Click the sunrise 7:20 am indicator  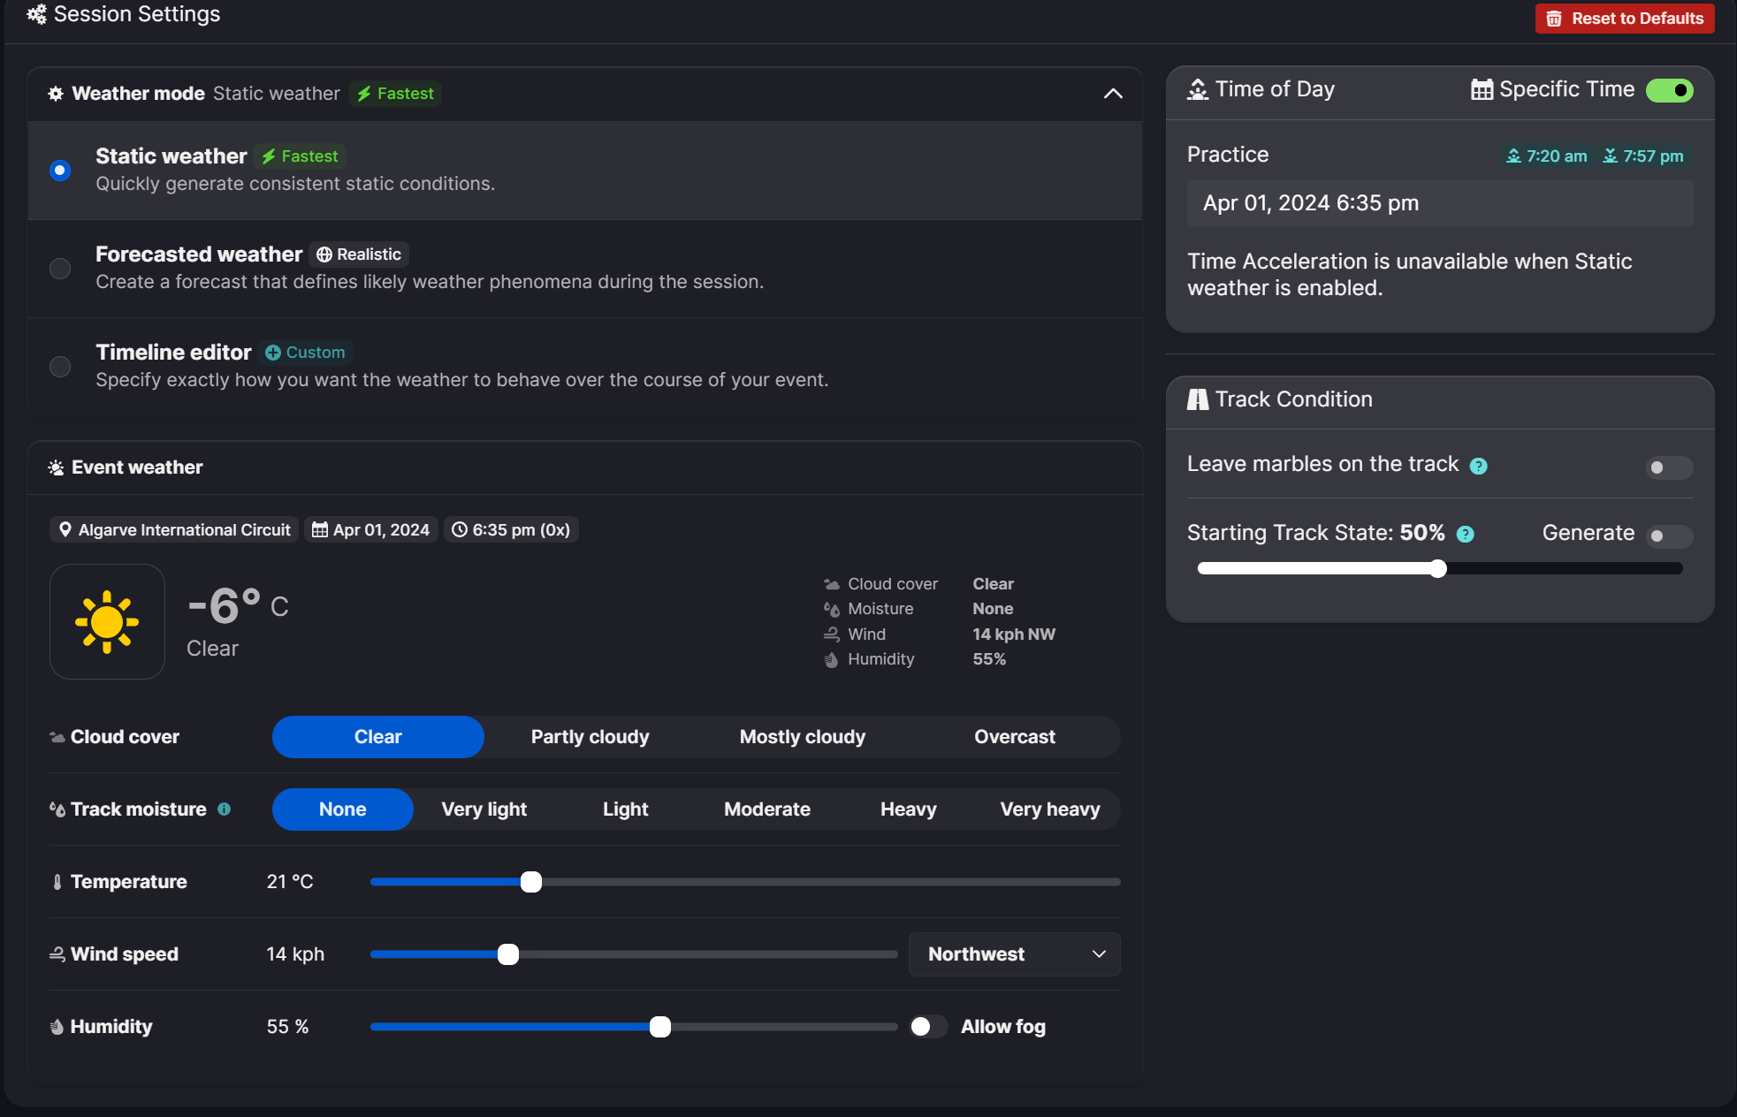pos(1547,156)
